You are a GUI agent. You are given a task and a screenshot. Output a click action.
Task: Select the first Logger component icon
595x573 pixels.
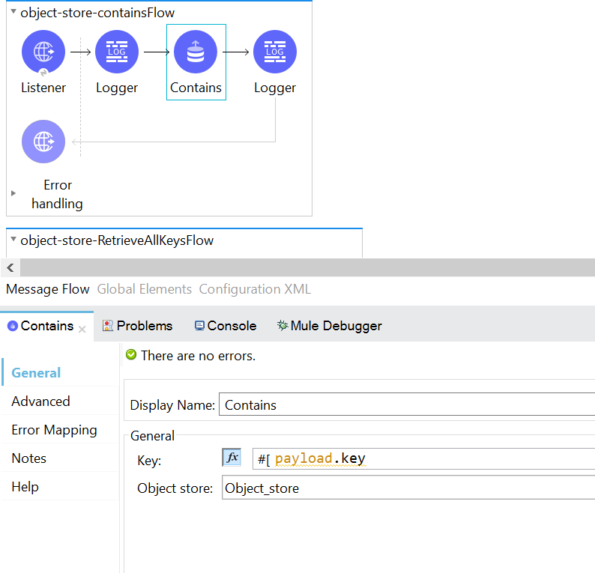coord(117,52)
